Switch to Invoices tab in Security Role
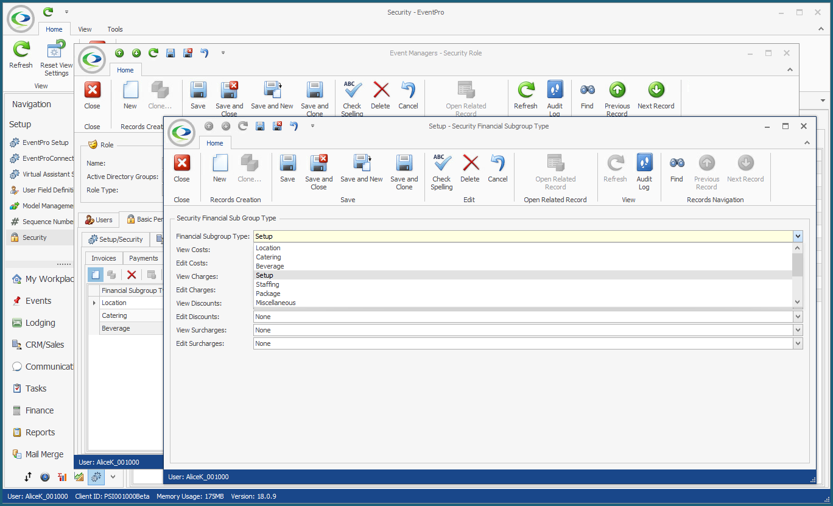The image size is (833, 506). tap(104, 258)
